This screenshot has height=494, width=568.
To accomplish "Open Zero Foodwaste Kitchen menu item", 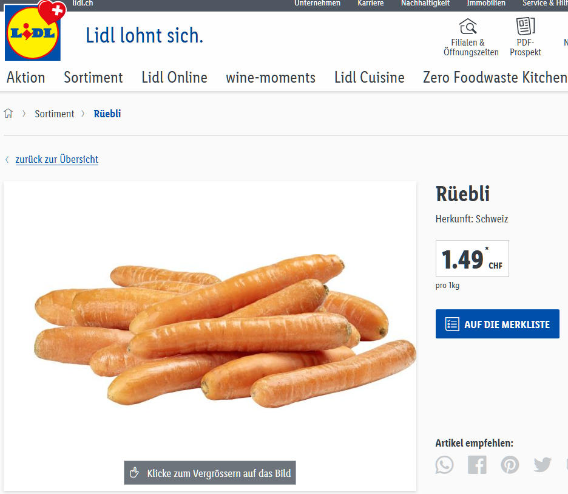I will pos(495,78).
